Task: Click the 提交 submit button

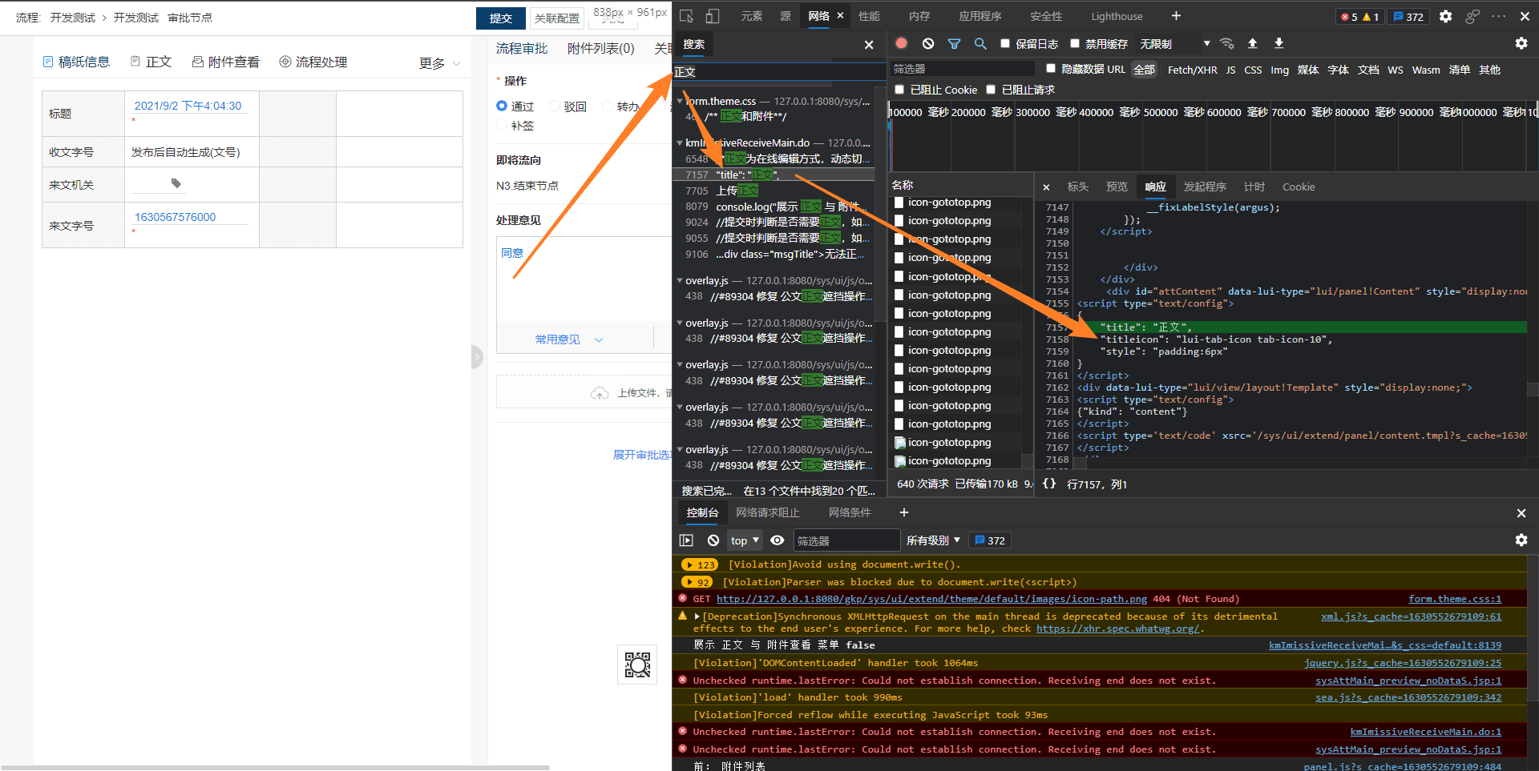Action: 501,18
